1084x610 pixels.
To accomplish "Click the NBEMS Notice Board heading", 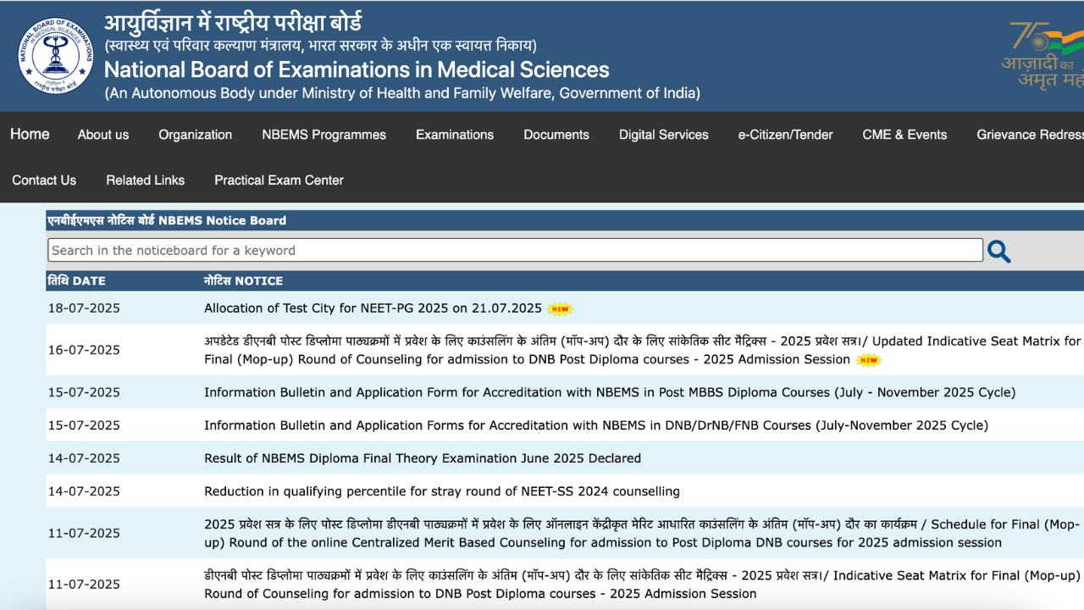I will pyautogui.click(x=167, y=220).
